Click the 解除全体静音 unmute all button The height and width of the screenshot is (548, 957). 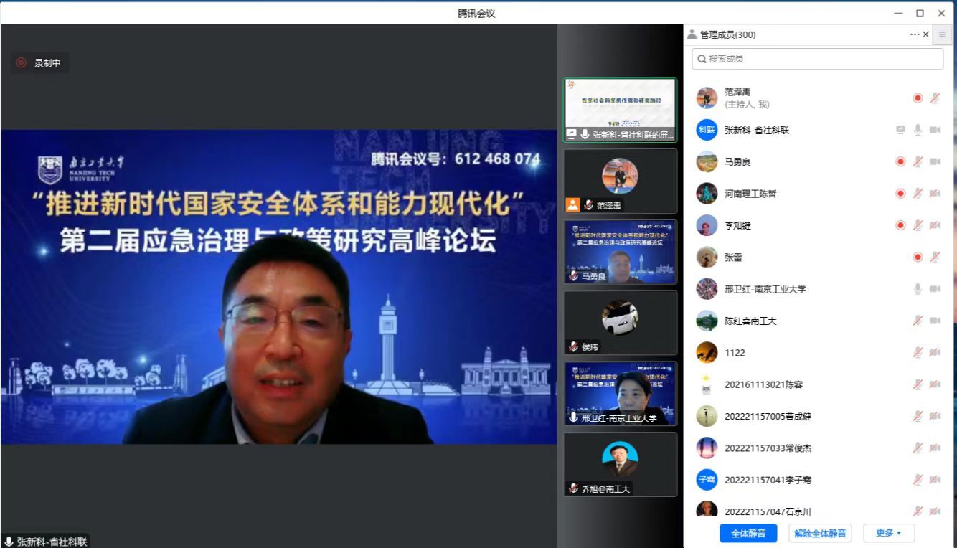pos(820,533)
